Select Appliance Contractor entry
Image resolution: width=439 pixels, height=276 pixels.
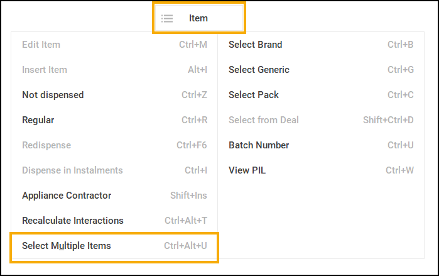[67, 196]
